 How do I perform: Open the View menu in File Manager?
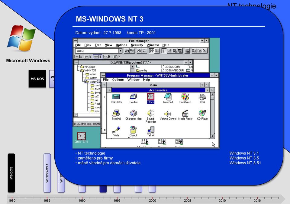point(108,45)
